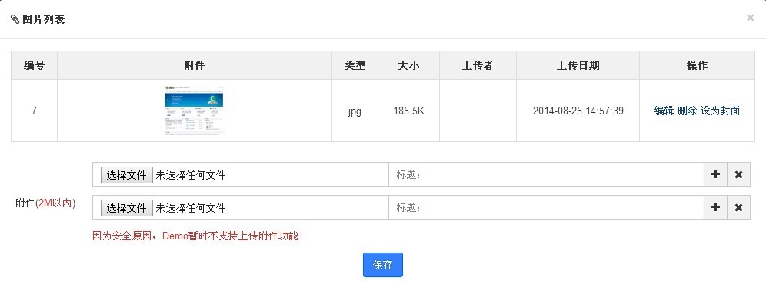The height and width of the screenshot is (307, 766).
Task: Focus the second 标题 input field
Action: point(546,207)
